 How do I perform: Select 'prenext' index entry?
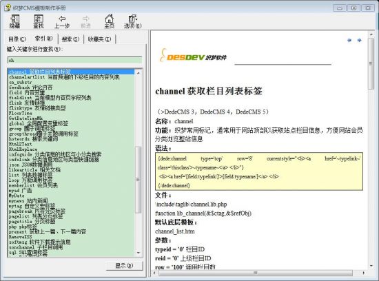(x=48, y=231)
